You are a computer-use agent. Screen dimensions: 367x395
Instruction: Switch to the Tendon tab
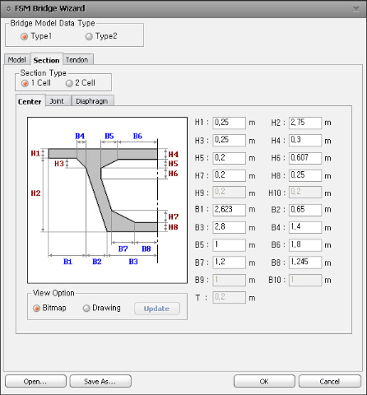(77, 60)
